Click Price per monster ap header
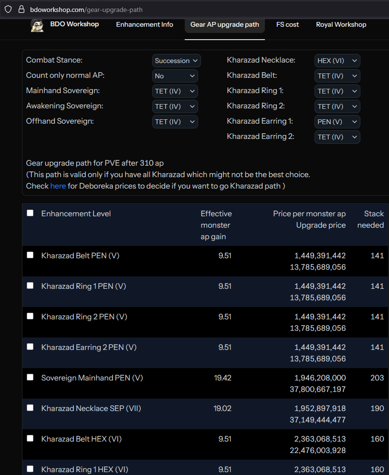 309,213
